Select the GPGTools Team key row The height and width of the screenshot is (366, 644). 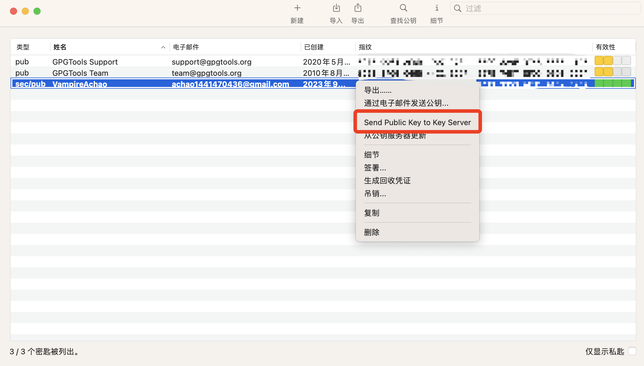[80, 73]
